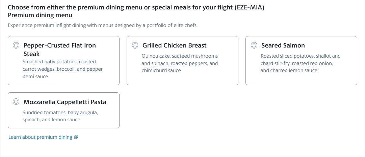The height and width of the screenshot is (157, 365).
Task: Open the Learn about premium dining link
Action: point(40,137)
